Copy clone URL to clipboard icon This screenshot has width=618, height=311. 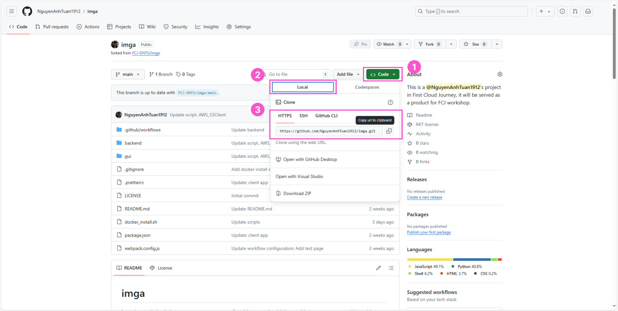coord(389,131)
